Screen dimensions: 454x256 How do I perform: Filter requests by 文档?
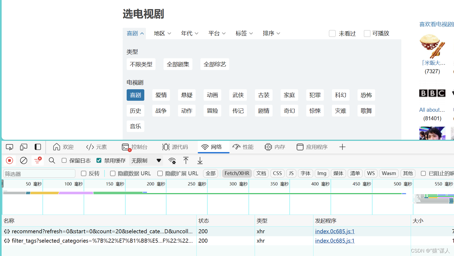coord(261,173)
